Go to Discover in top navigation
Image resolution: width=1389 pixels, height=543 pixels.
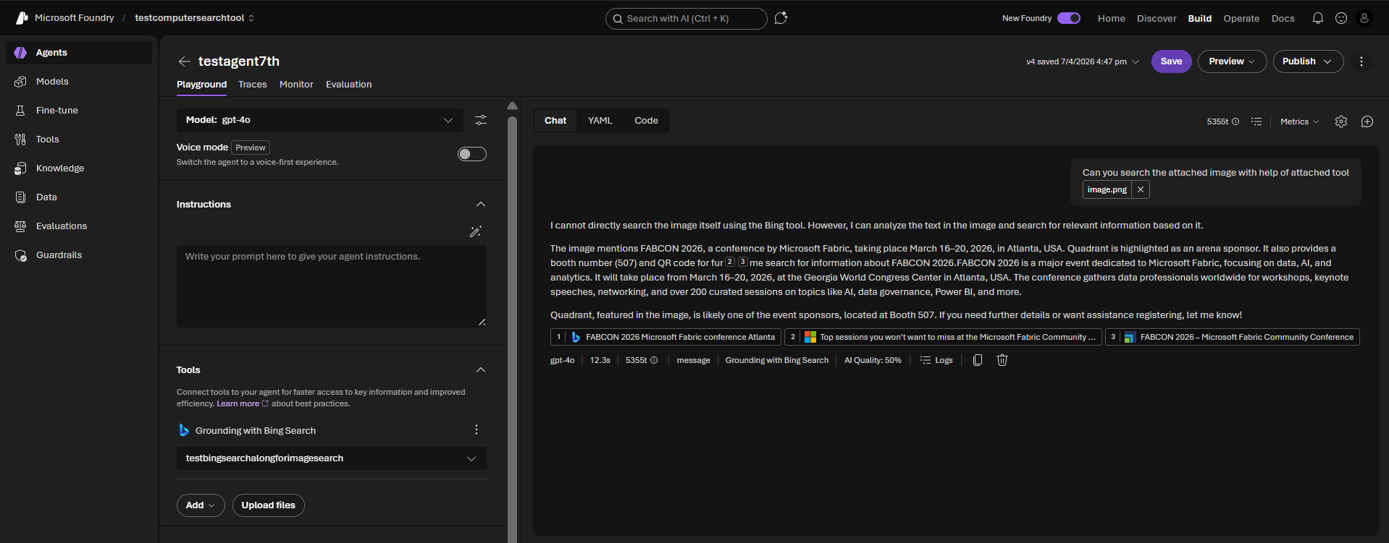[1157, 19]
